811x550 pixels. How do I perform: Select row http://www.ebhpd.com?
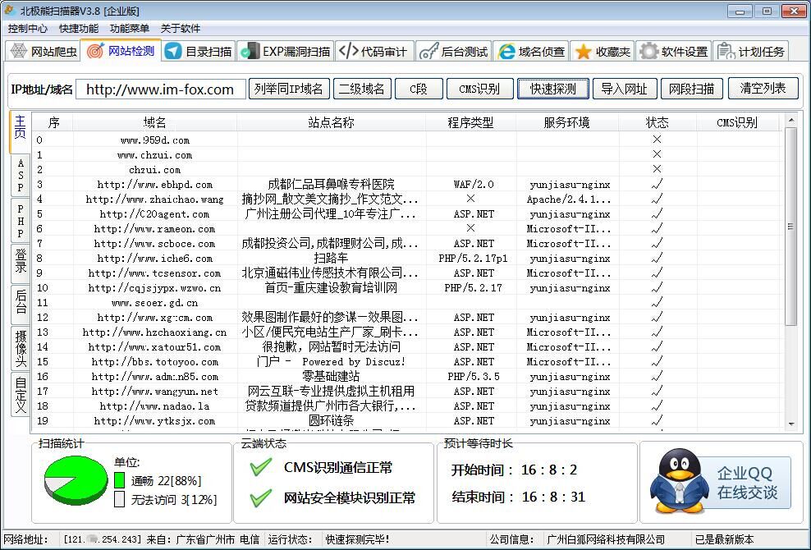tap(408, 184)
